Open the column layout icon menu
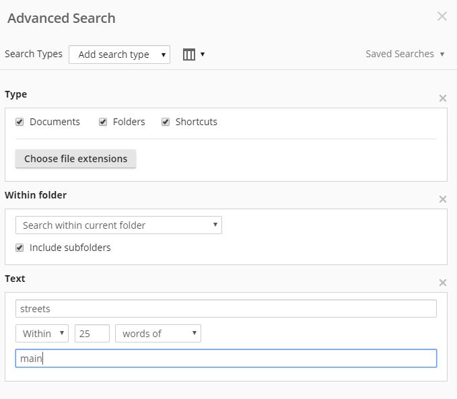 pyautogui.click(x=193, y=55)
